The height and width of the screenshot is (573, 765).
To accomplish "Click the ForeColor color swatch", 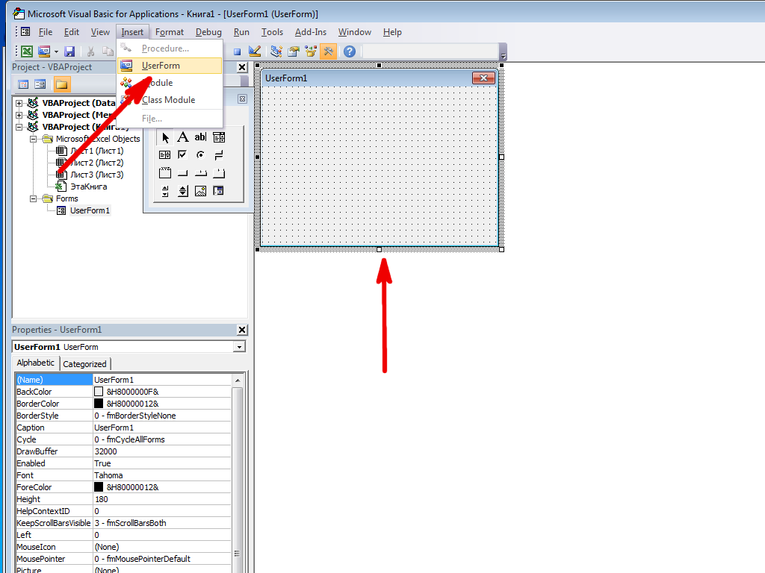I will tap(99, 487).
